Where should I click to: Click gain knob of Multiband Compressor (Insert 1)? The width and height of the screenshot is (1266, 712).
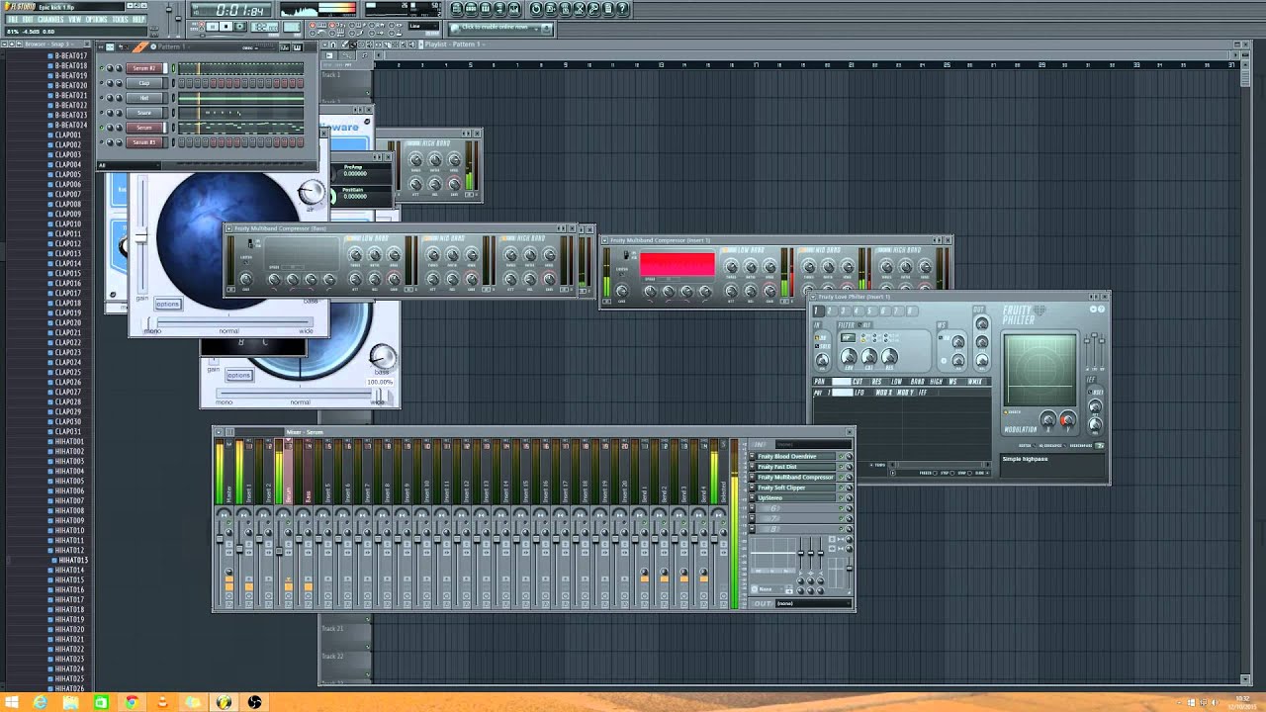click(622, 290)
